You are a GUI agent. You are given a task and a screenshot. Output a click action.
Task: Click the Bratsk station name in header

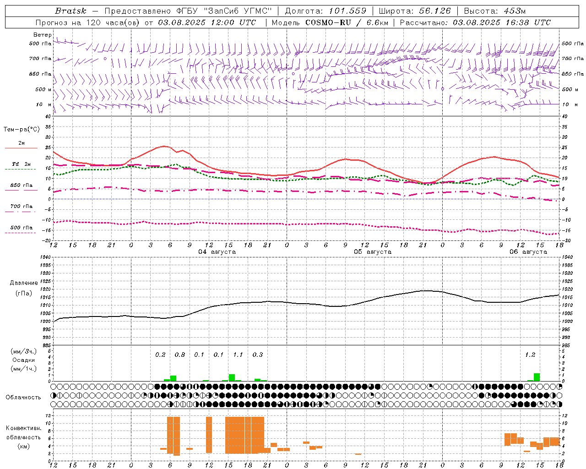click(70, 11)
